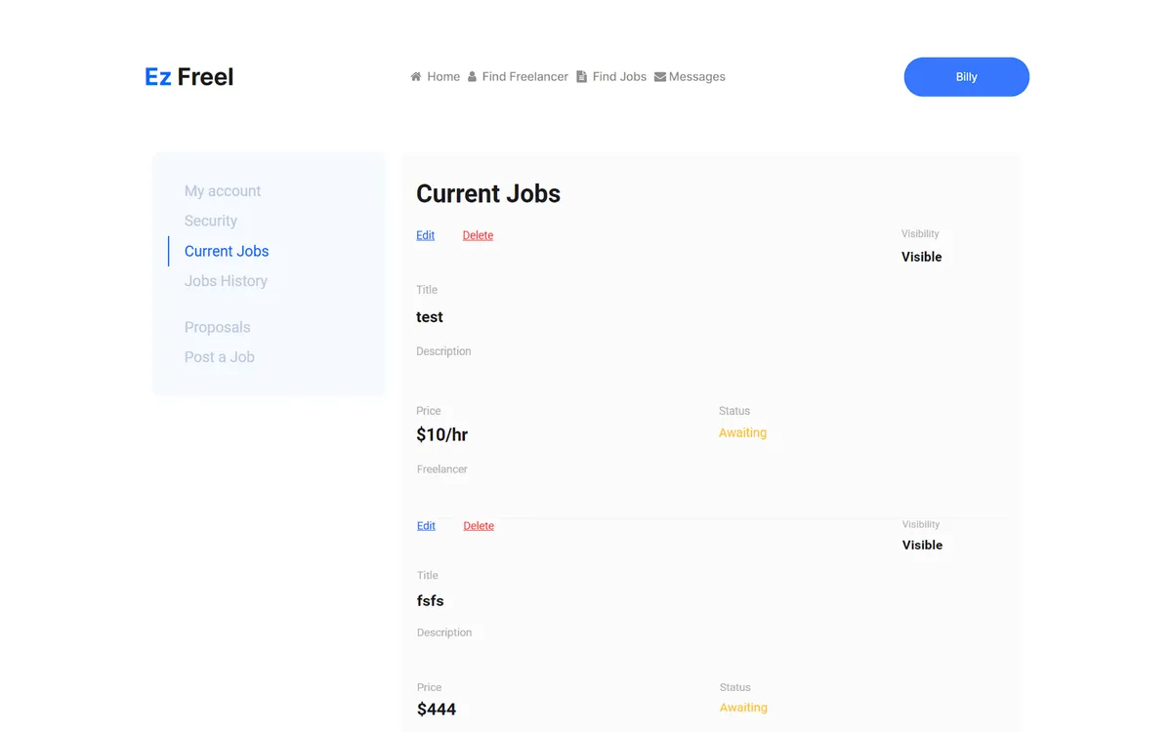This screenshot has height=732, width=1172.
Task: Click the price $10/hr
Action: click(442, 435)
